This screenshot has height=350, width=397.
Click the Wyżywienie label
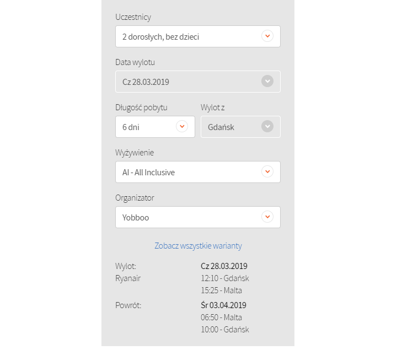click(x=135, y=153)
